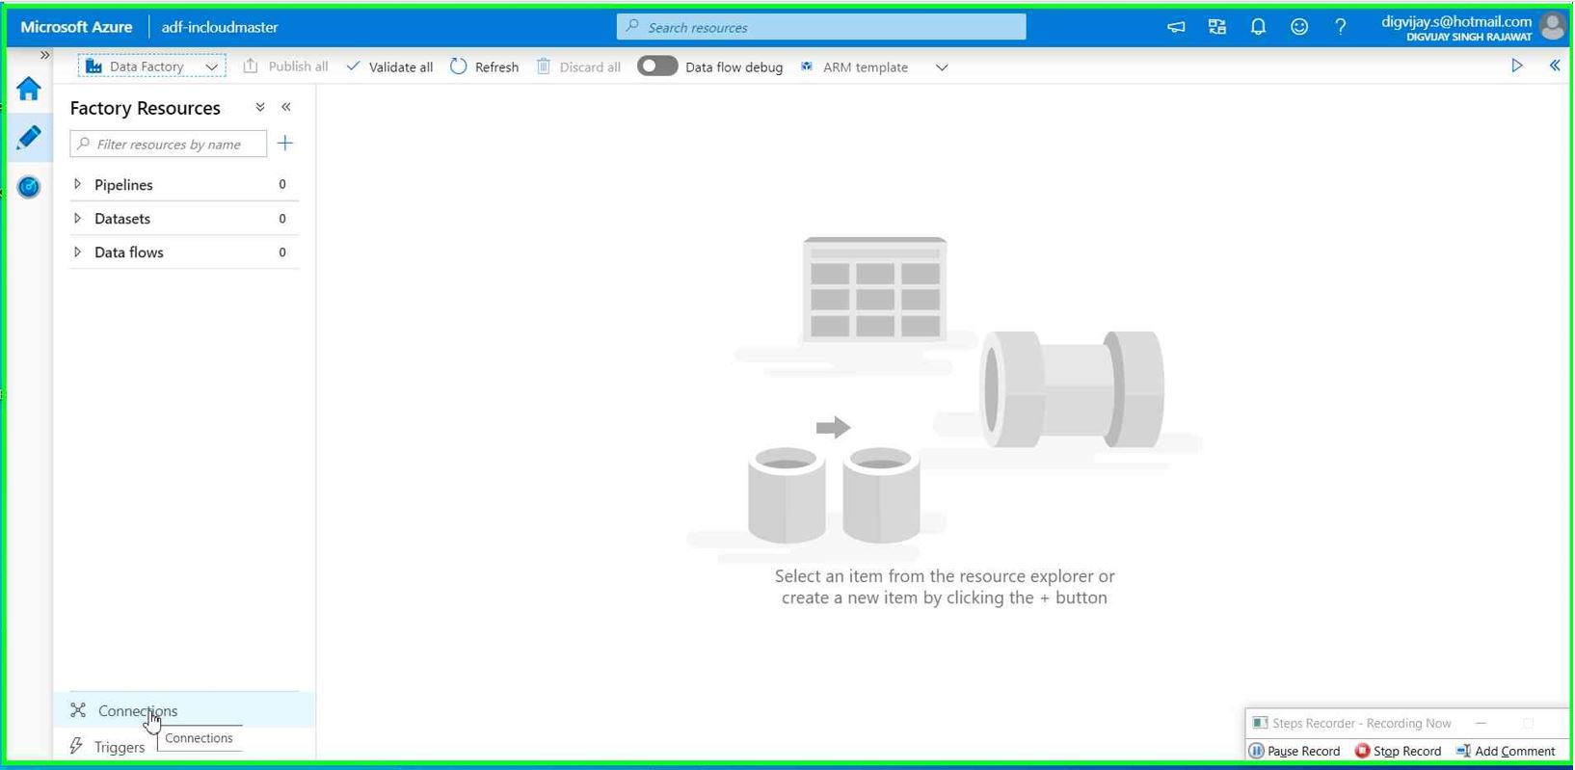Open Connections at panel bottom

(x=184, y=710)
